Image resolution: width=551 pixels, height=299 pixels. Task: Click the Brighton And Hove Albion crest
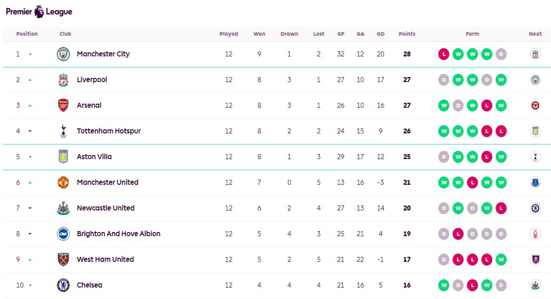pos(63,234)
